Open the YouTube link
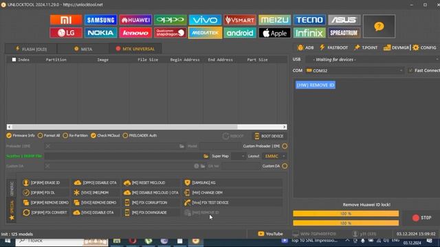The width and height of the screenshot is (440, 247). tap(270, 234)
